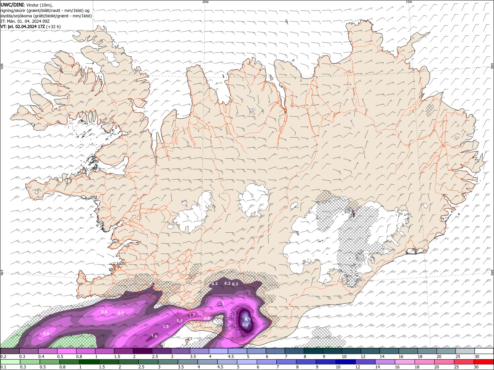
Task: Click the '30' label in the snow legend row
Action: tap(477, 357)
